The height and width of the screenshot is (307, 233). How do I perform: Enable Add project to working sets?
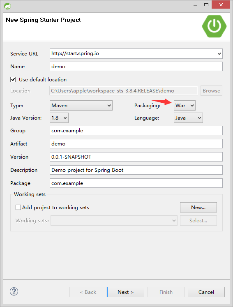point(18,208)
